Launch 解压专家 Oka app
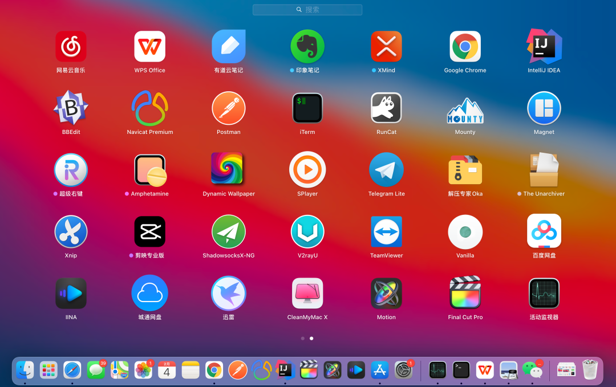Image resolution: width=616 pixels, height=387 pixels. pyautogui.click(x=465, y=170)
